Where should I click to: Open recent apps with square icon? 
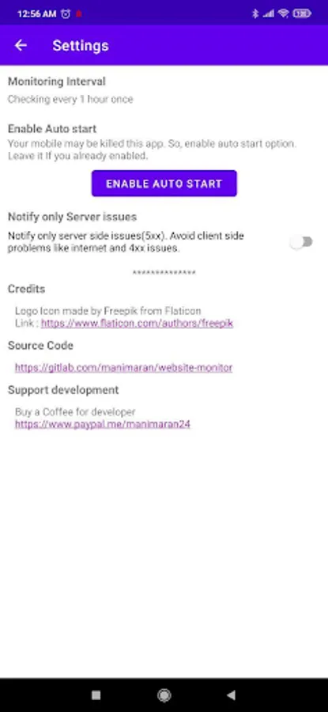point(96,695)
